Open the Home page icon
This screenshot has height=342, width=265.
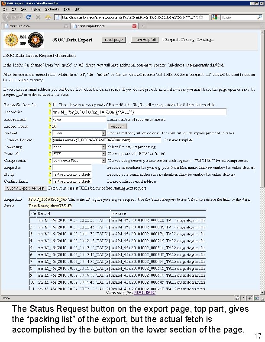tap(48, 17)
